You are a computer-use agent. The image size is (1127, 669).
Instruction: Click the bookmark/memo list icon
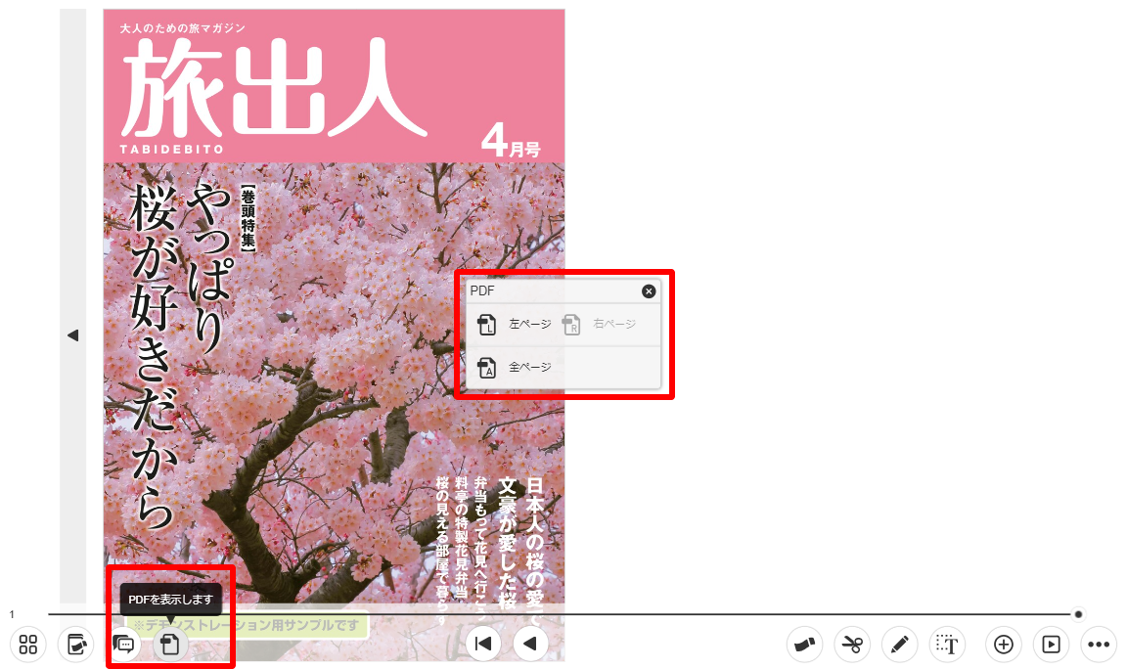(75, 645)
